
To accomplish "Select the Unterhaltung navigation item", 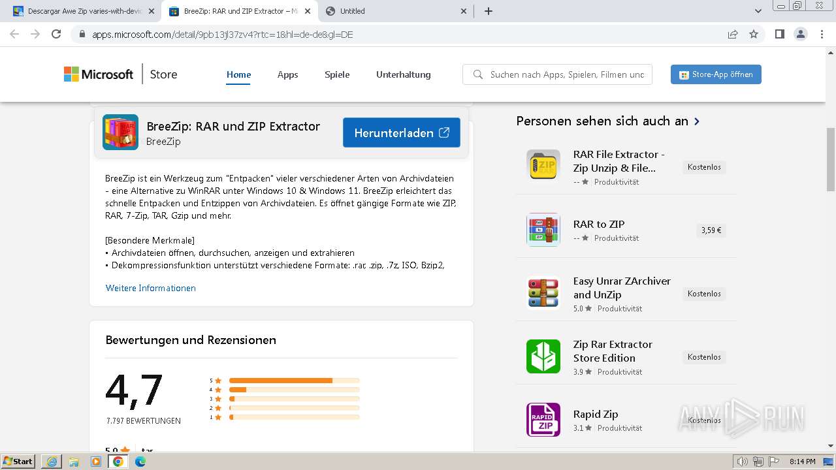I will (404, 74).
